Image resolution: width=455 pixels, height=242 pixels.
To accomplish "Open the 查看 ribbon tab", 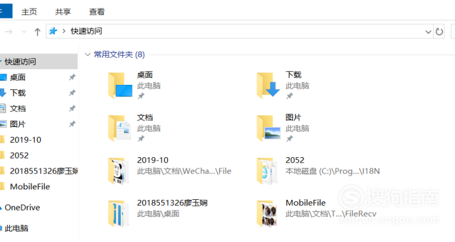I will [x=97, y=12].
